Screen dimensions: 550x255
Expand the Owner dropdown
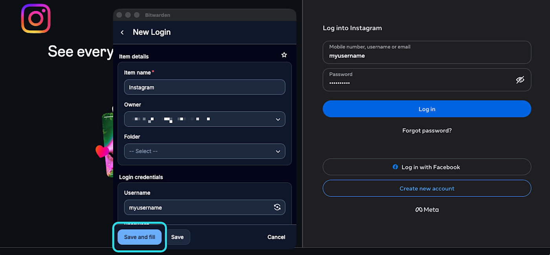point(205,119)
